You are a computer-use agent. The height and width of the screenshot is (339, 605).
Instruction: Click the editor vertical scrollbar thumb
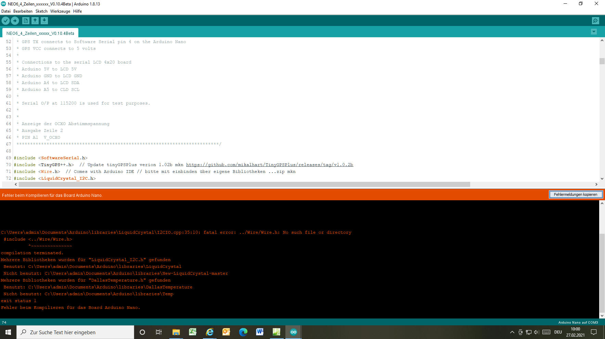point(602,61)
